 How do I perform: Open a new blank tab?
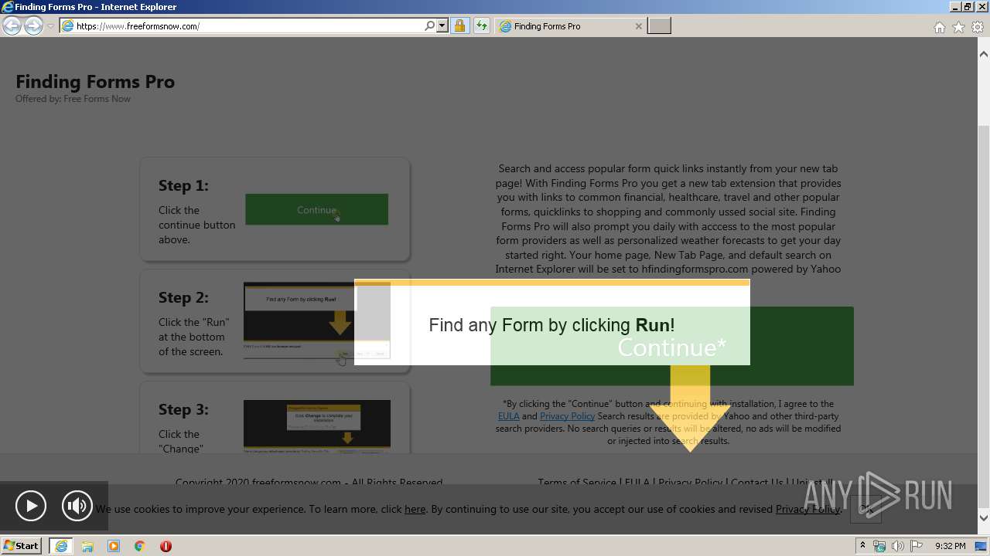click(x=659, y=26)
